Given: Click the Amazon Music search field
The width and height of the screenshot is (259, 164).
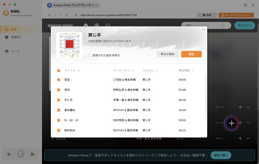Looking at the screenshot, I should 206,26.
